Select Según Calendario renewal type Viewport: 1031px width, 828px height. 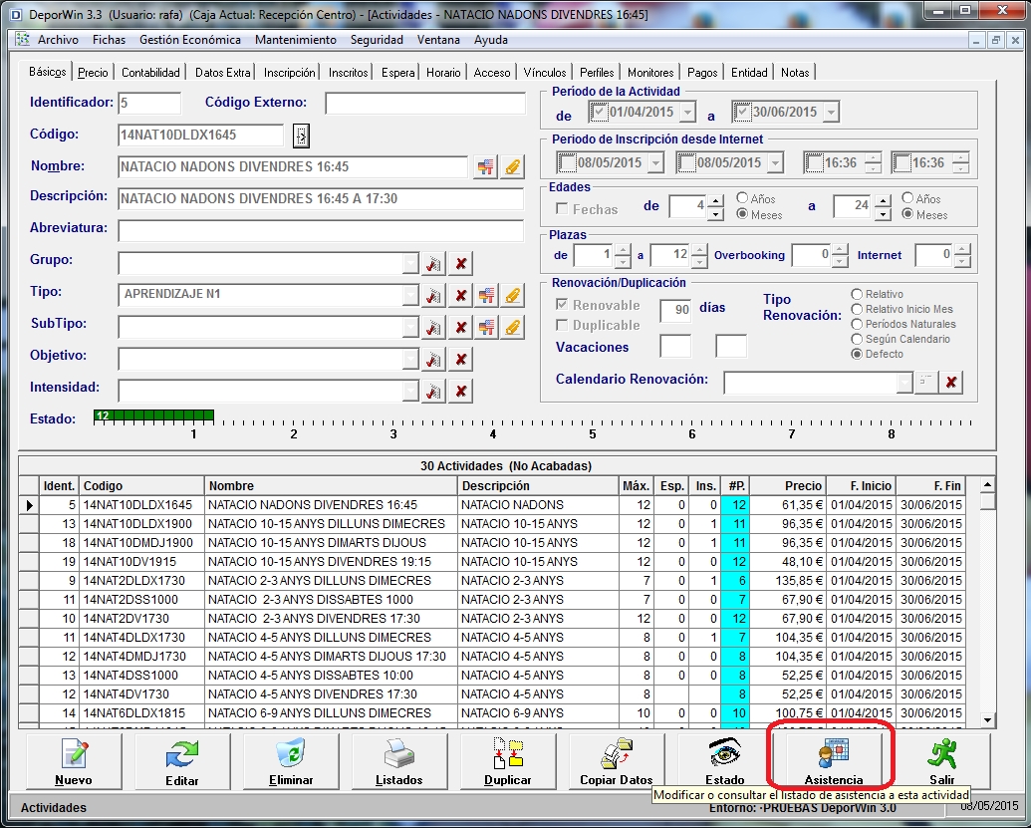[x=857, y=340]
